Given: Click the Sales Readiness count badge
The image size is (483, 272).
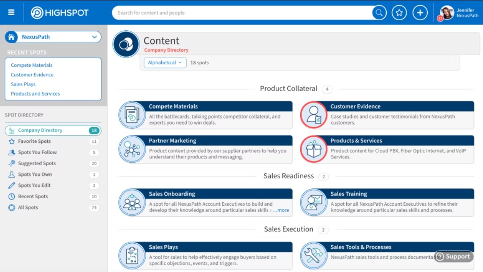Looking at the screenshot, I should click(323, 177).
